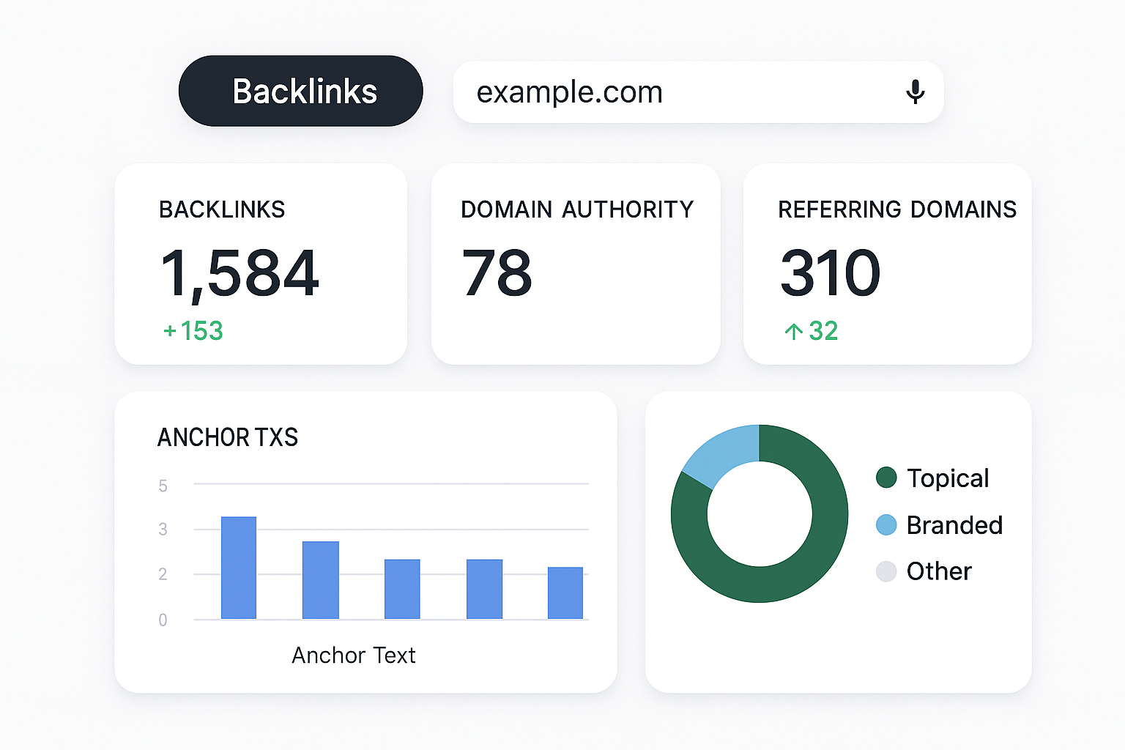Open the Domain Authority 78 card
The height and width of the screenshot is (750, 1125).
(576, 264)
